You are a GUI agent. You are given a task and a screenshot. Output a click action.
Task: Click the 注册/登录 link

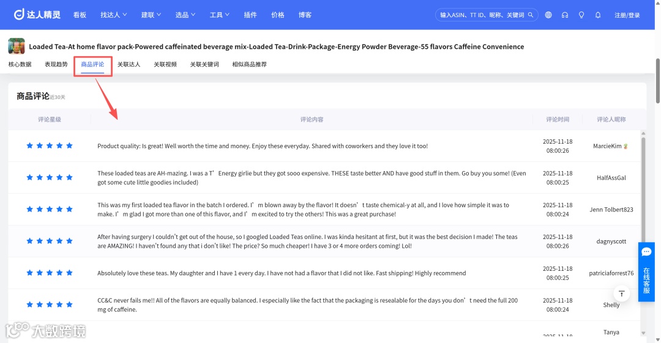[627, 15]
